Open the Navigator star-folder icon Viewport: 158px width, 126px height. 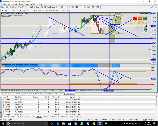(19, 7)
